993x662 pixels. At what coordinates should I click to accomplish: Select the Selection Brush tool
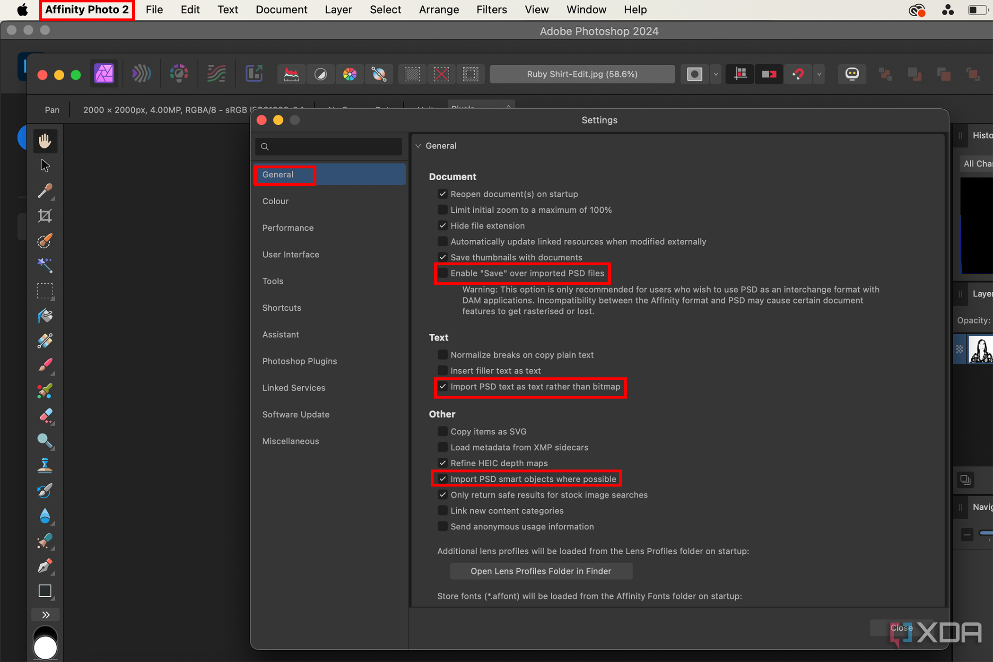coord(45,241)
